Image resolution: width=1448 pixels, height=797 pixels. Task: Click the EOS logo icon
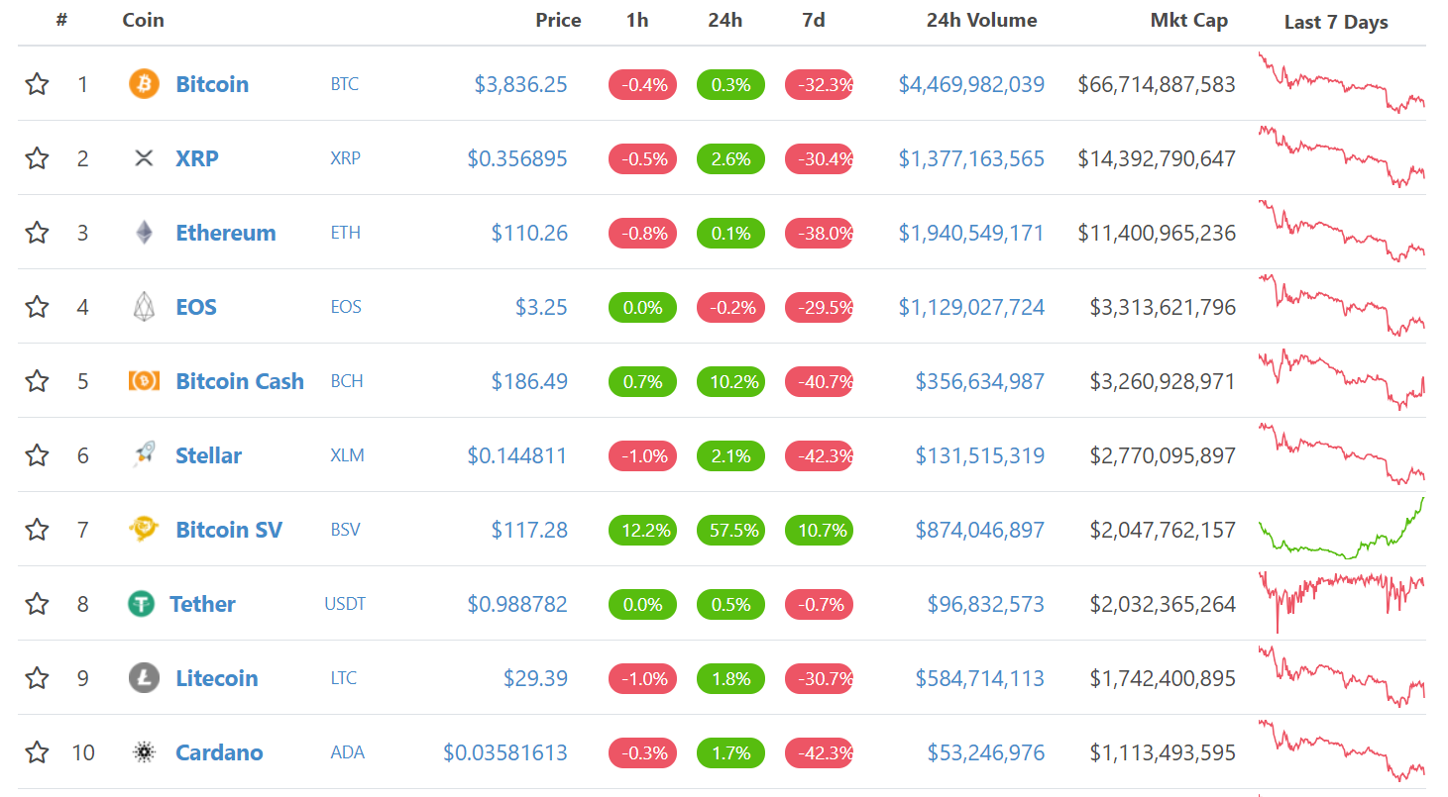[144, 307]
